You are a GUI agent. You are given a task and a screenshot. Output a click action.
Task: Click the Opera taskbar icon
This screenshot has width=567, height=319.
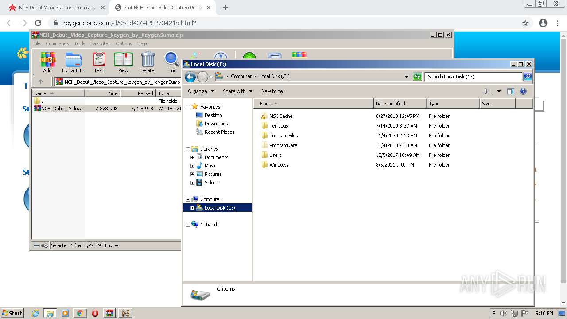tap(95, 313)
